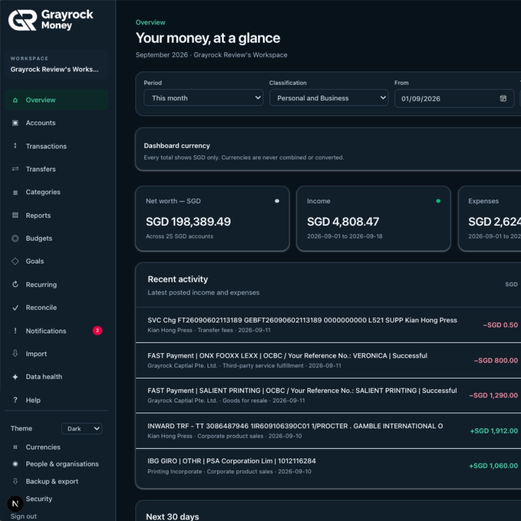Click the Categories list icon
Viewport: 521px width, 521px height.
15,192
